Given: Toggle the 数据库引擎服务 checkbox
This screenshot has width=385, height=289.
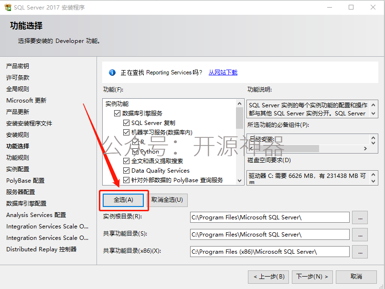Looking at the screenshot, I should (117, 113).
